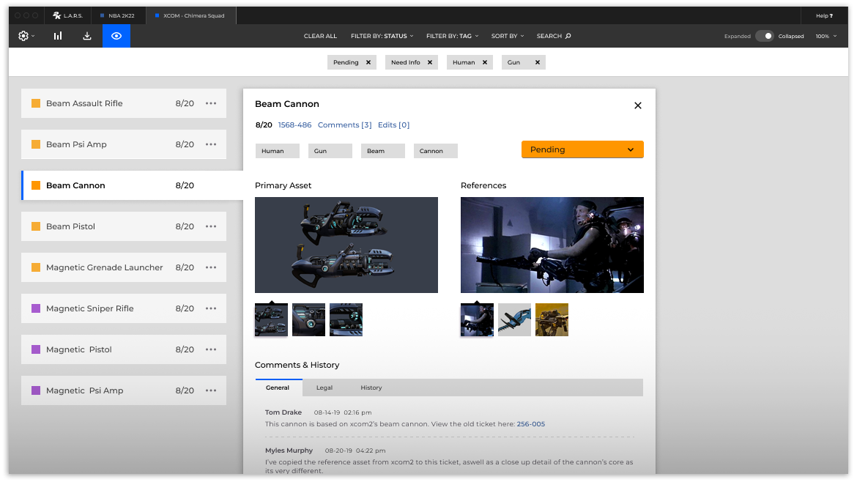The image size is (857, 482).
Task: Select second primary asset thumbnail
Action: [x=309, y=319]
